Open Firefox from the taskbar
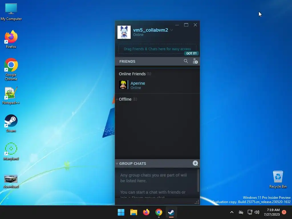This screenshot has width=292, height=219. (146, 212)
